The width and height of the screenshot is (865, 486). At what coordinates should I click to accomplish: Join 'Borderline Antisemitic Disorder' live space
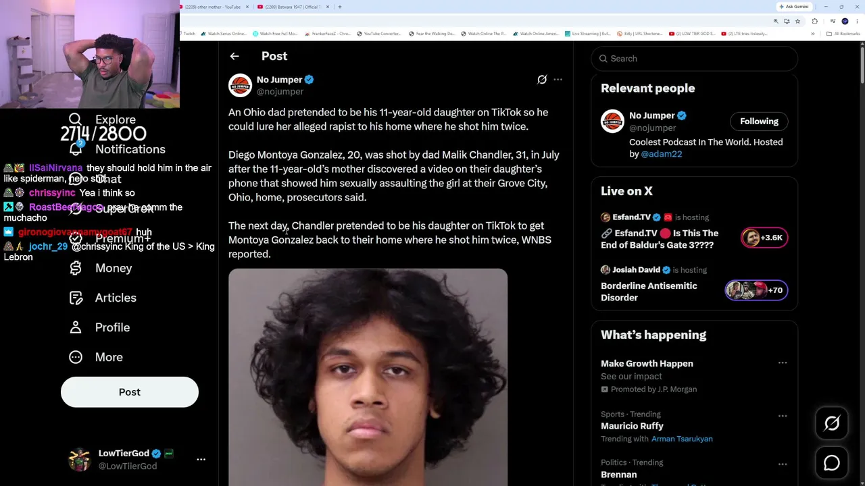tap(649, 292)
